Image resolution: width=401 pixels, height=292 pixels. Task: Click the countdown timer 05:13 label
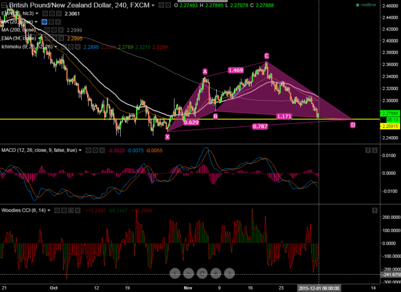click(392, 120)
